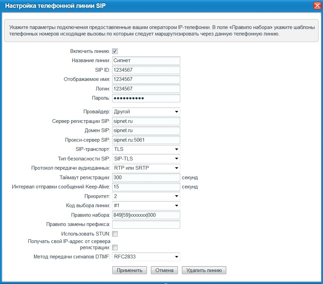Uncheck the 'Включить линию' checkbox
323x284 pixels.
pos(115,51)
